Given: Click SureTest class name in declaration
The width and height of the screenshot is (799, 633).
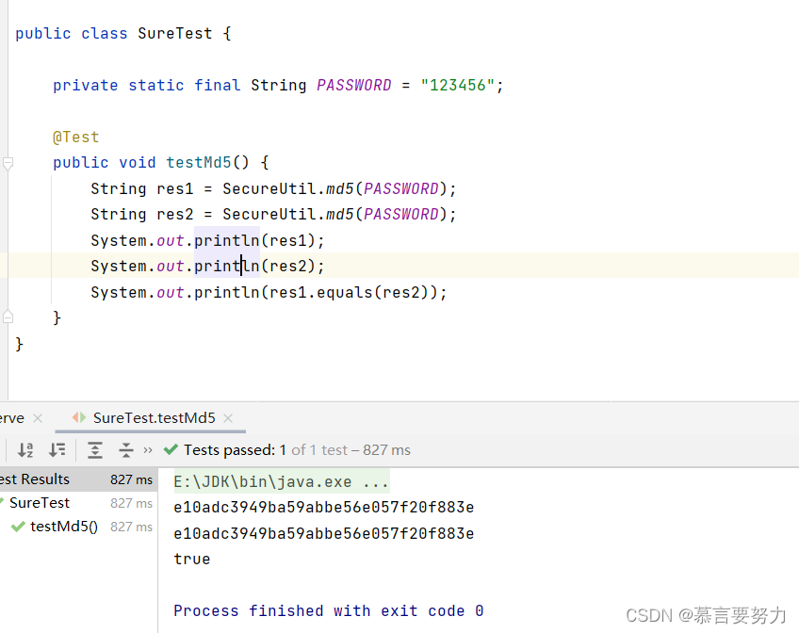Looking at the screenshot, I should point(175,34).
